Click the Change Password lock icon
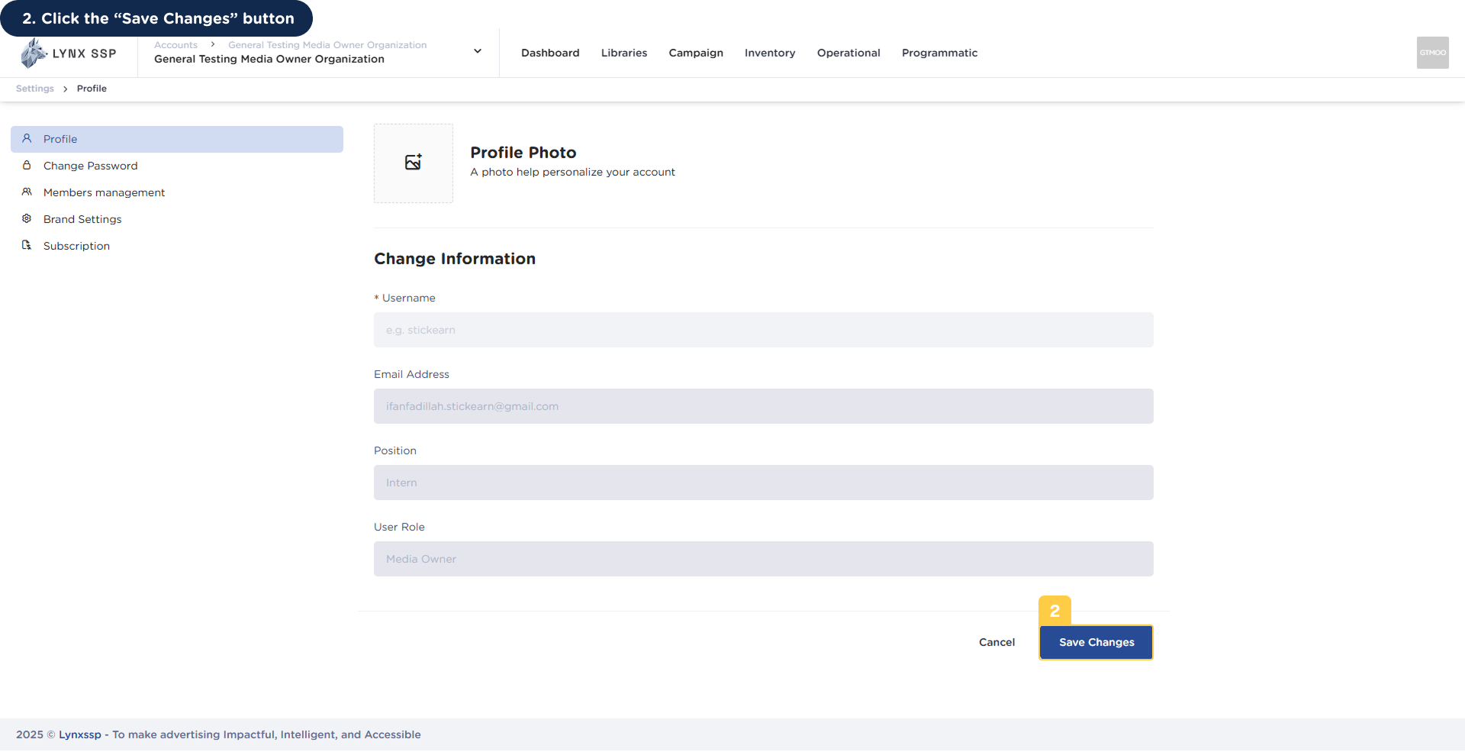The height and width of the screenshot is (752, 1465). [27, 166]
